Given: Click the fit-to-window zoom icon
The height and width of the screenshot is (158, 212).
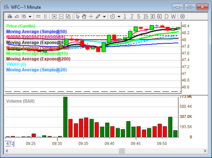Looking at the screenshot, I should tap(68, 17).
